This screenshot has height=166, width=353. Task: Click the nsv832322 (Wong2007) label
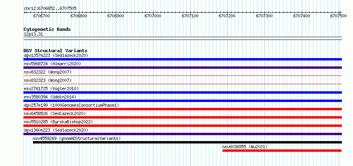coord(48,72)
